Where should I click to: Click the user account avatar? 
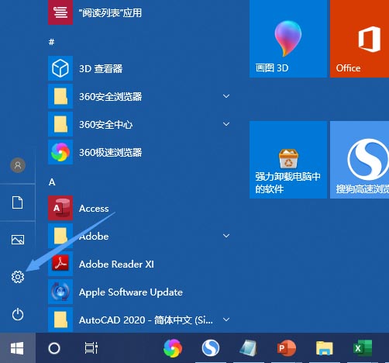(18, 165)
